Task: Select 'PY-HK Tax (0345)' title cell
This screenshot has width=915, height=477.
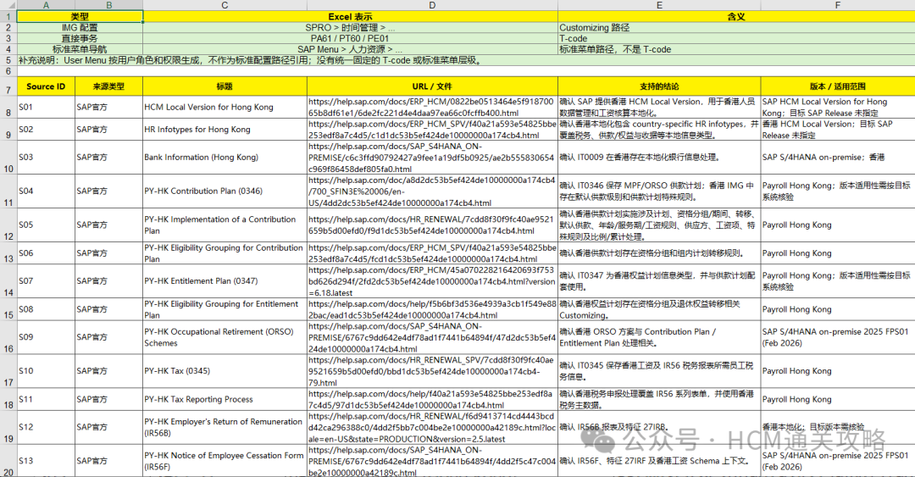Action: tap(225, 371)
